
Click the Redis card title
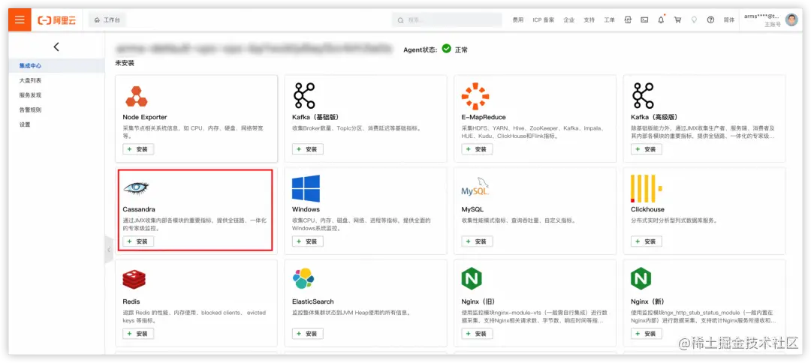click(x=131, y=301)
